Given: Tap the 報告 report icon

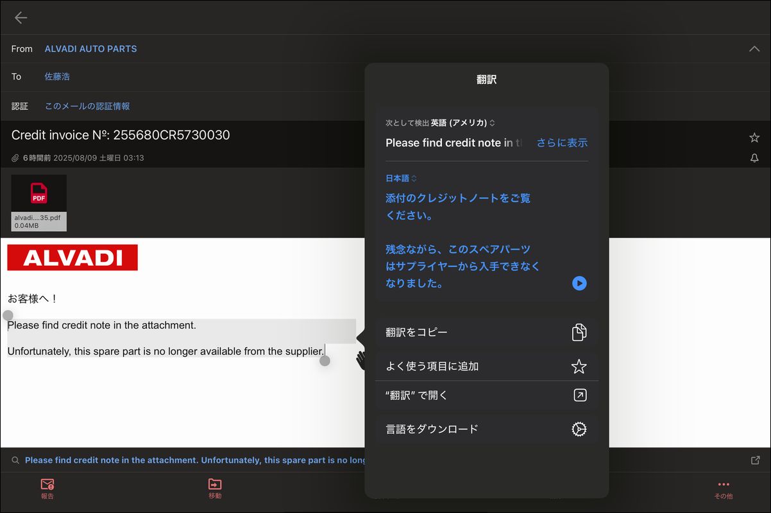Looking at the screenshot, I should 47,488.
